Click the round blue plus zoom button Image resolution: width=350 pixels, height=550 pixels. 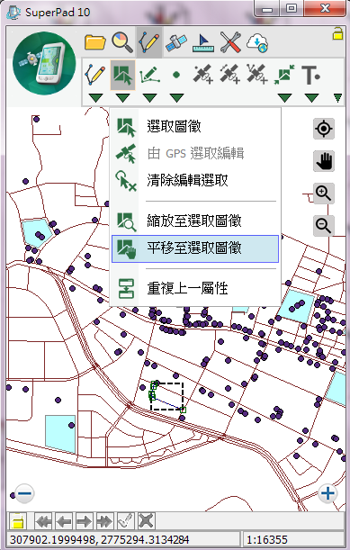coord(328,493)
